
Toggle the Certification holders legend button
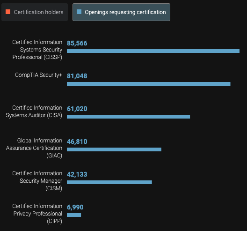35,12
